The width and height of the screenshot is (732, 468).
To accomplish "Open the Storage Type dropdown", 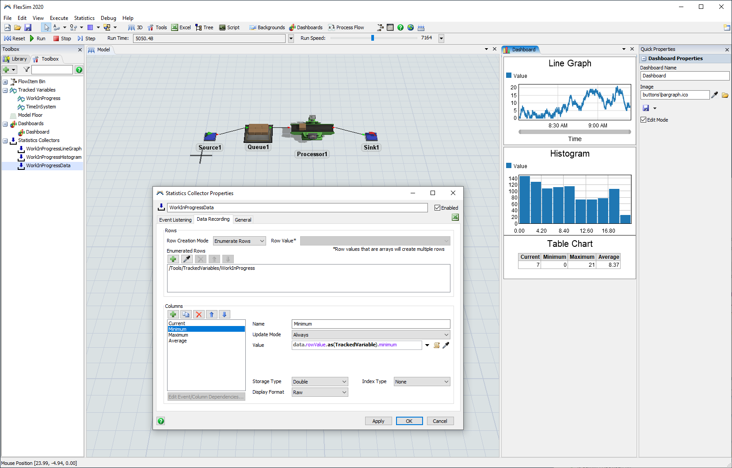I will 320,382.
